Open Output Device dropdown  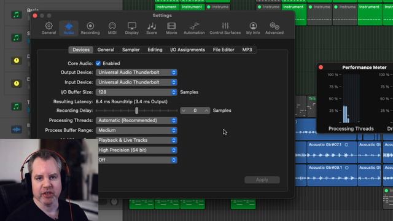pyautogui.click(x=136, y=72)
